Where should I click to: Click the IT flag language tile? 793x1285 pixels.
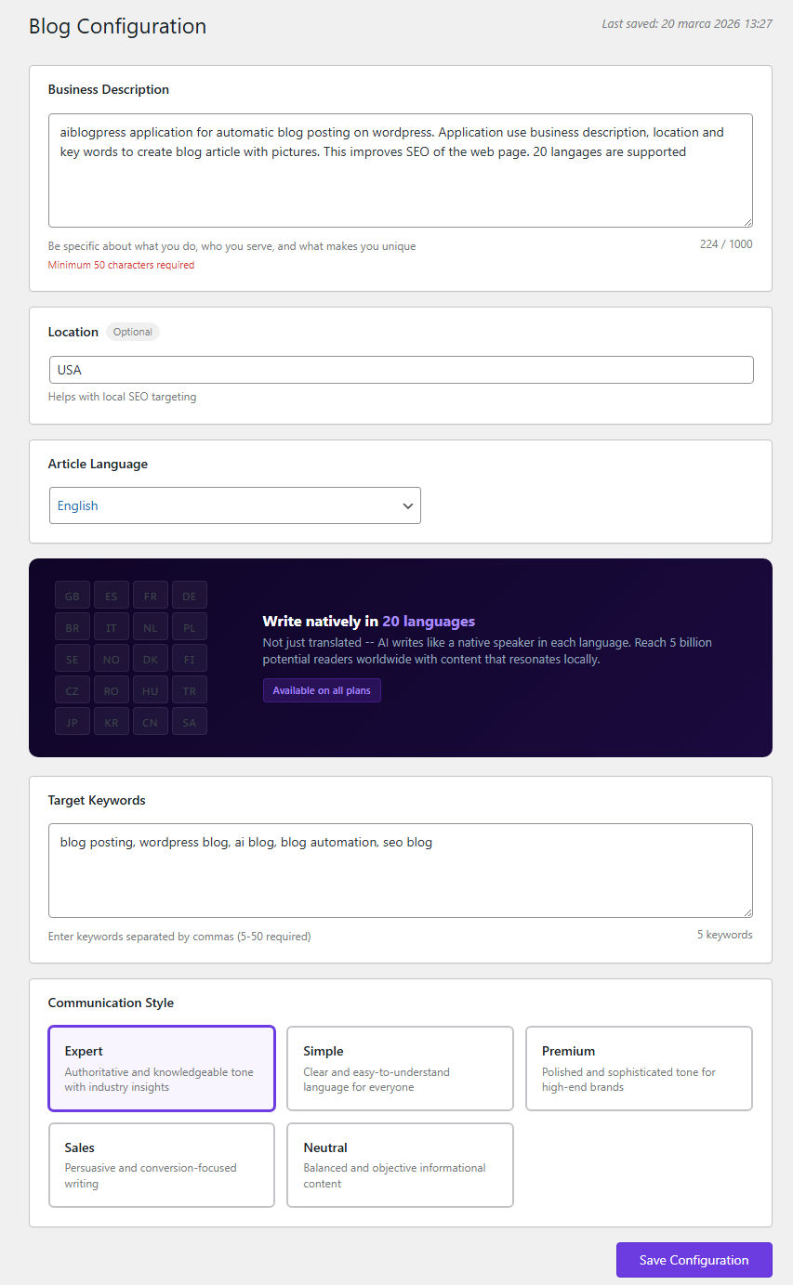pos(111,626)
